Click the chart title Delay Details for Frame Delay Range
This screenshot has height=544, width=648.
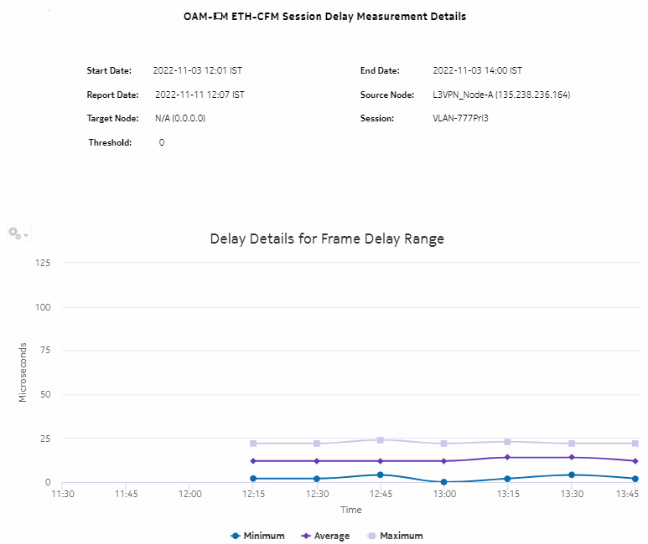tap(327, 239)
